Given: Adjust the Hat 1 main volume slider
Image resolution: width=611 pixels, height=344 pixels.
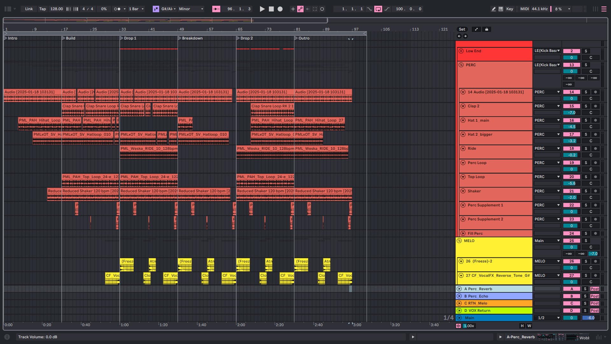Looking at the screenshot, I should point(572,127).
